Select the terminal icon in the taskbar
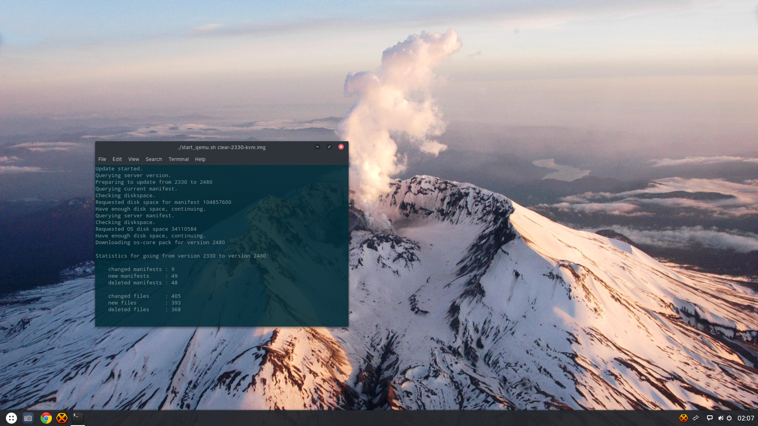 point(78,418)
